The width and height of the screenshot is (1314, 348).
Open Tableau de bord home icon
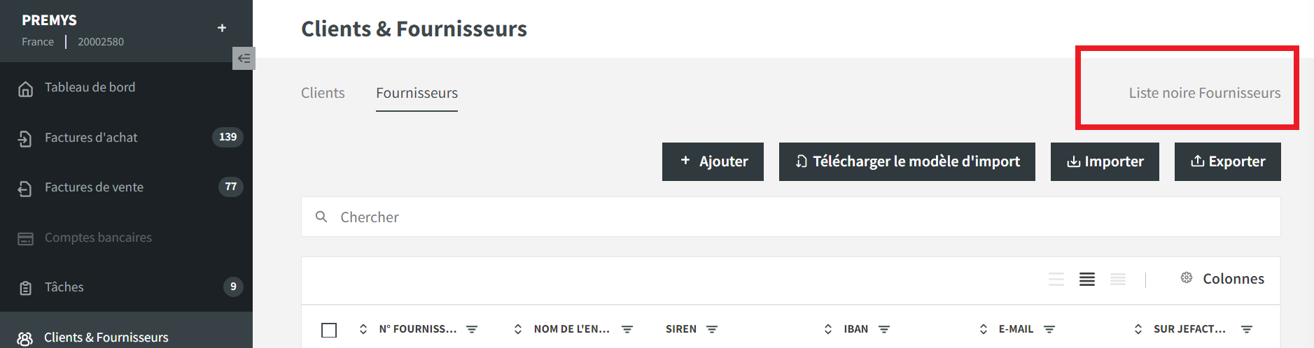pyautogui.click(x=25, y=89)
